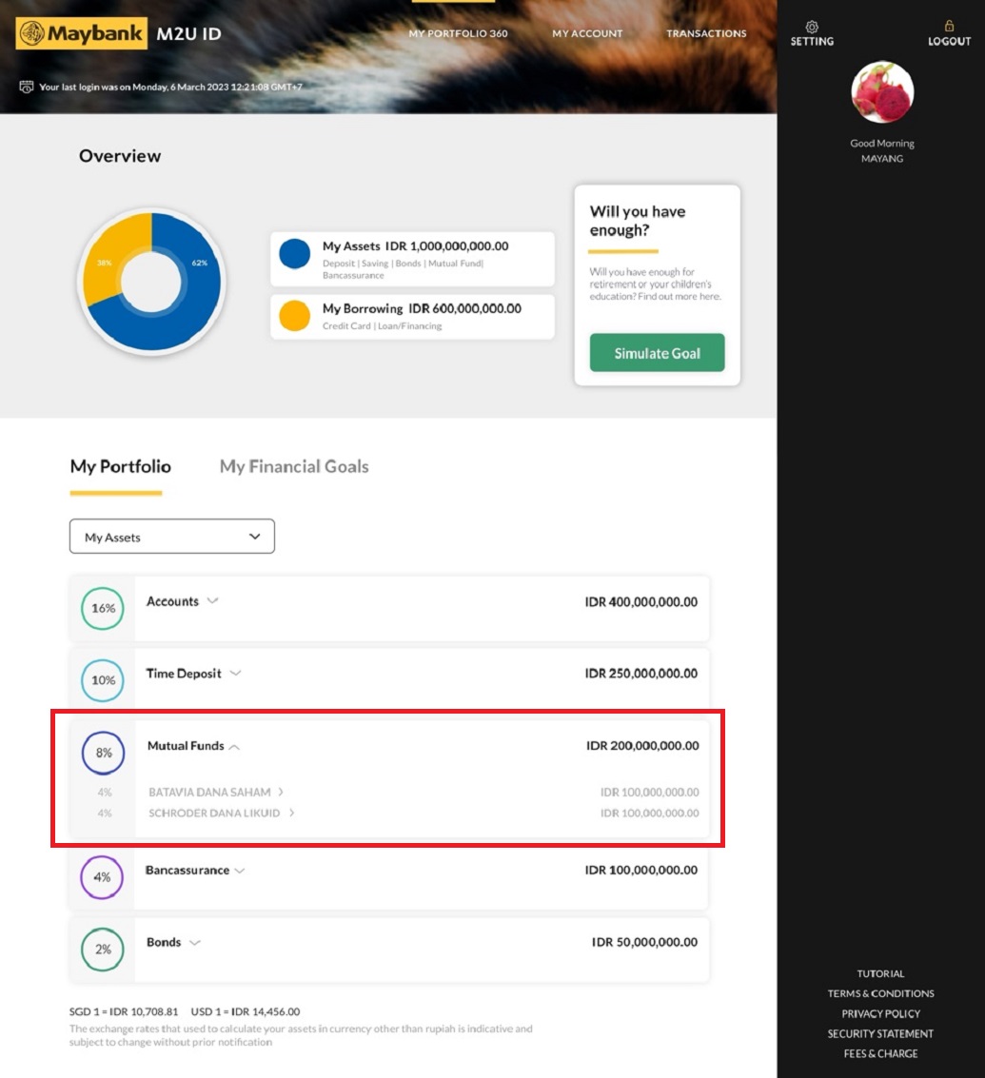Switch to My Financial Goals tab
The height and width of the screenshot is (1078, 985).
point(294,466)
